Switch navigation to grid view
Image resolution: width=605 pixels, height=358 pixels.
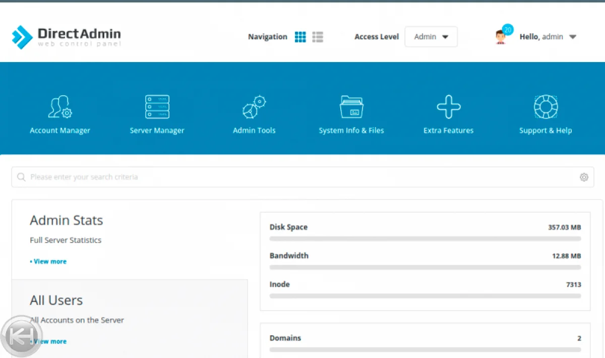point(300,37)
